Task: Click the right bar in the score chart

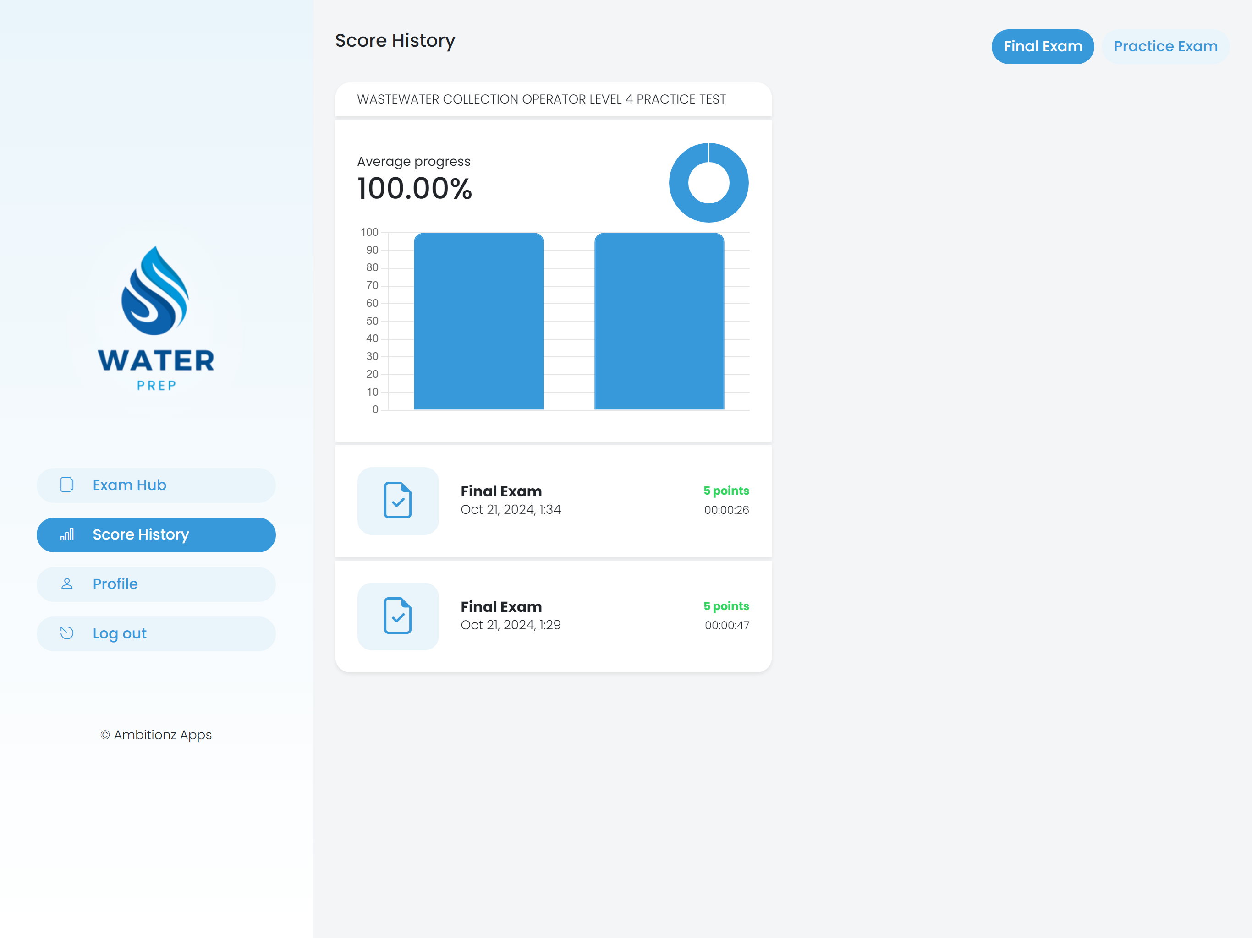Action: 659,321
